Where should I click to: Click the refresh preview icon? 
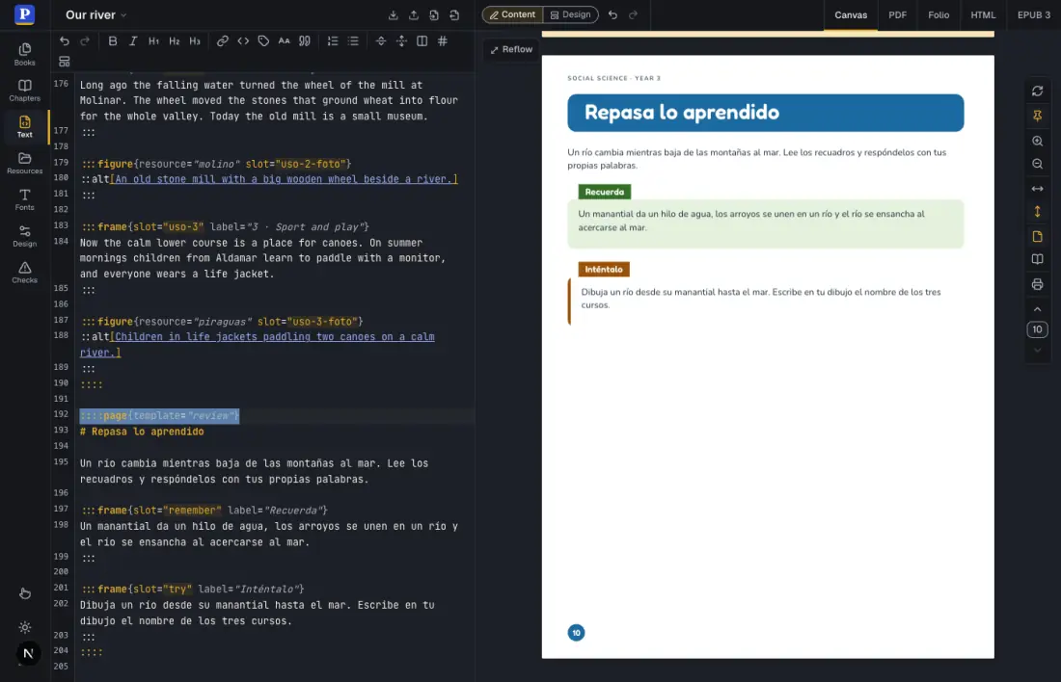click(x=1037, y=92)
